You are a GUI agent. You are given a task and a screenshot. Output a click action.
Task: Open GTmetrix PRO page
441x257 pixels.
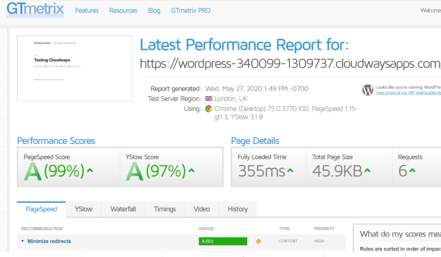pyautogui.click(x=191, y=11)
